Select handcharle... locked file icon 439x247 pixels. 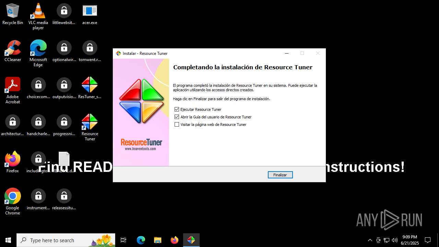coord(38,125)
